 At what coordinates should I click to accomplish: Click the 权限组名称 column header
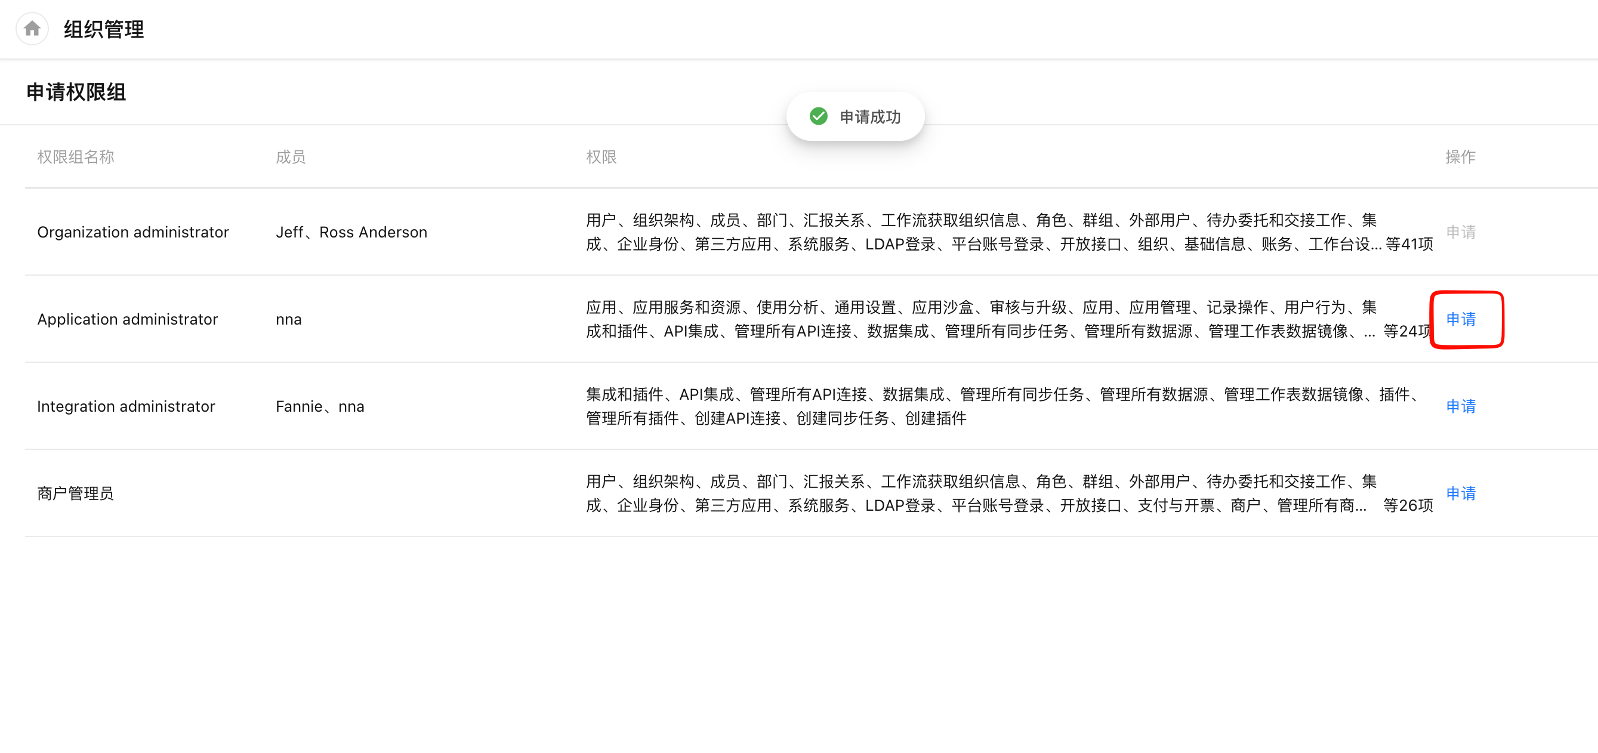click(x=75, y=157)
